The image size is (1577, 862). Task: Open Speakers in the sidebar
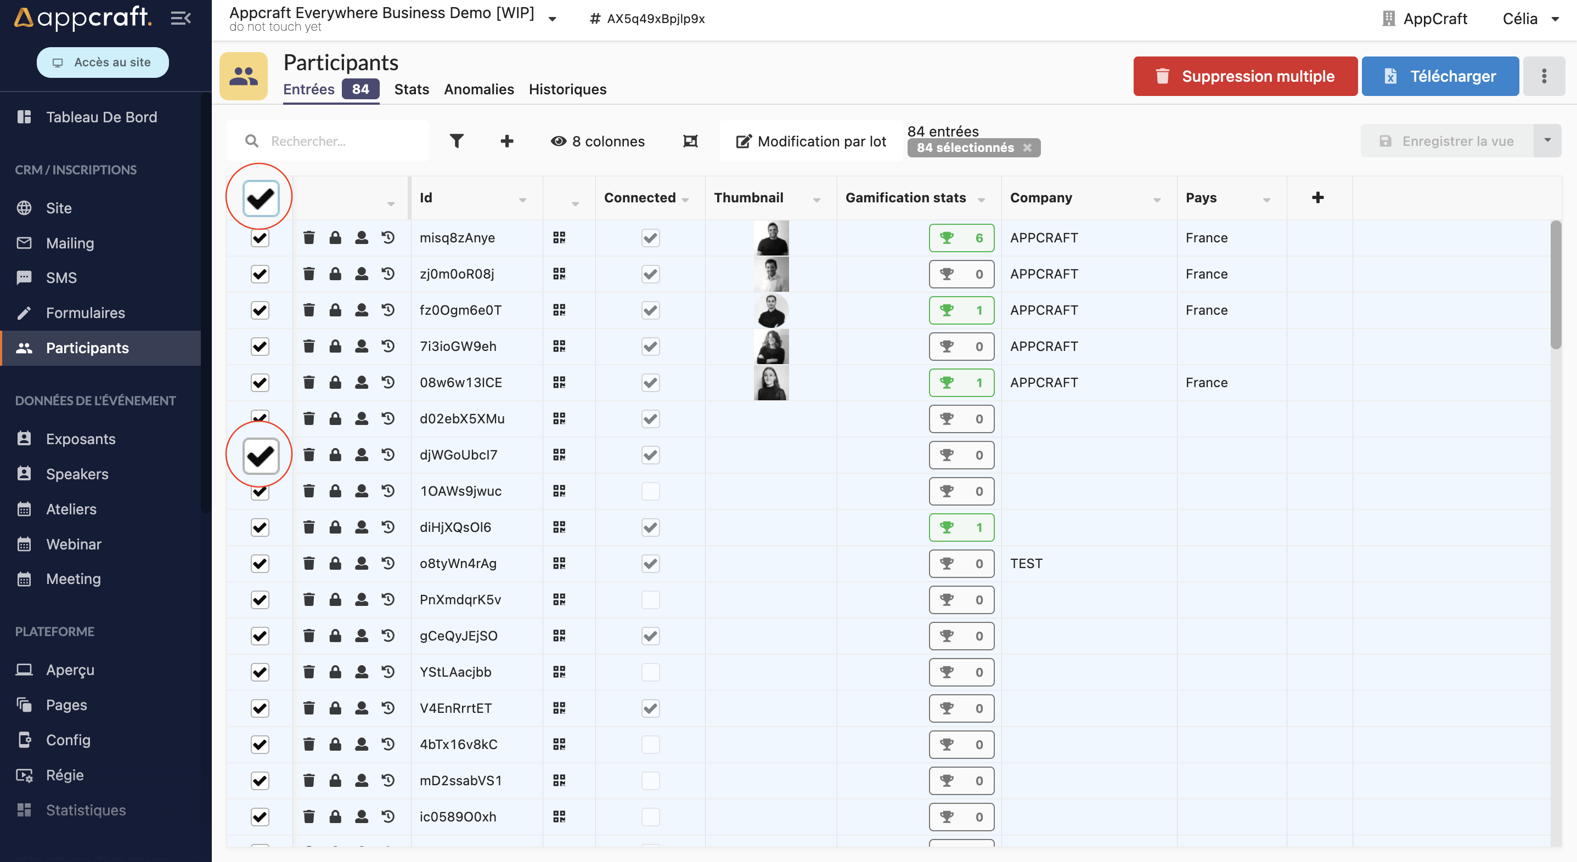tap(77, 474)
